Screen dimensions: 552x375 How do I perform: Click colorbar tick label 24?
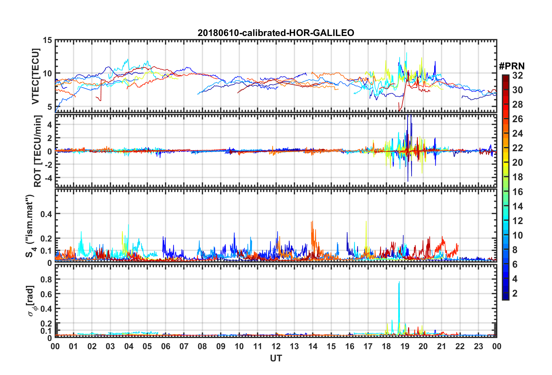click(518, 134)
